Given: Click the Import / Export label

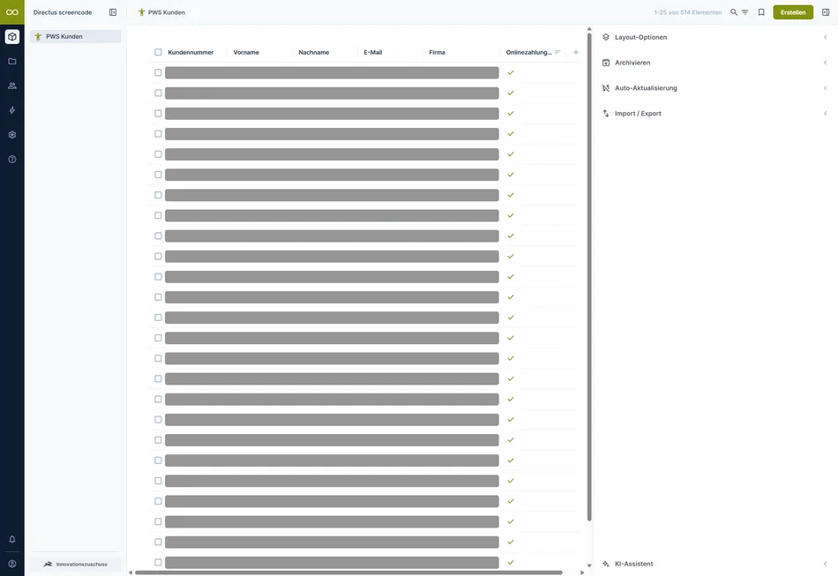Looking at the screenshot, I should tap(638, 113).
